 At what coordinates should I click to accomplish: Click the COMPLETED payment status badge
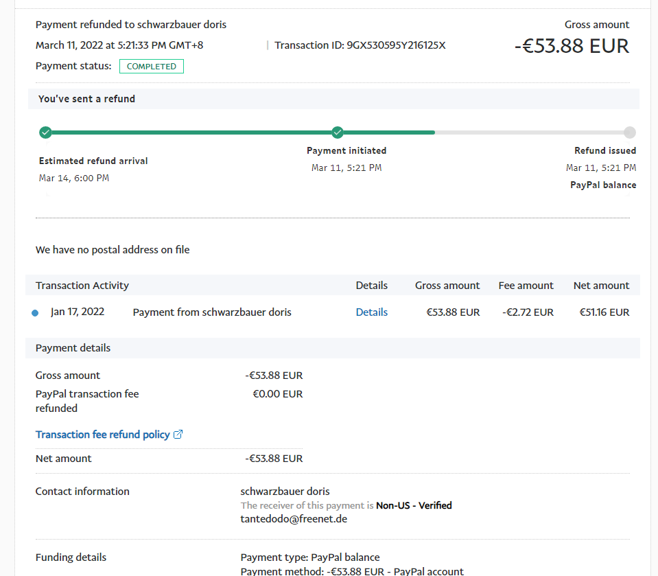(152, 67)
